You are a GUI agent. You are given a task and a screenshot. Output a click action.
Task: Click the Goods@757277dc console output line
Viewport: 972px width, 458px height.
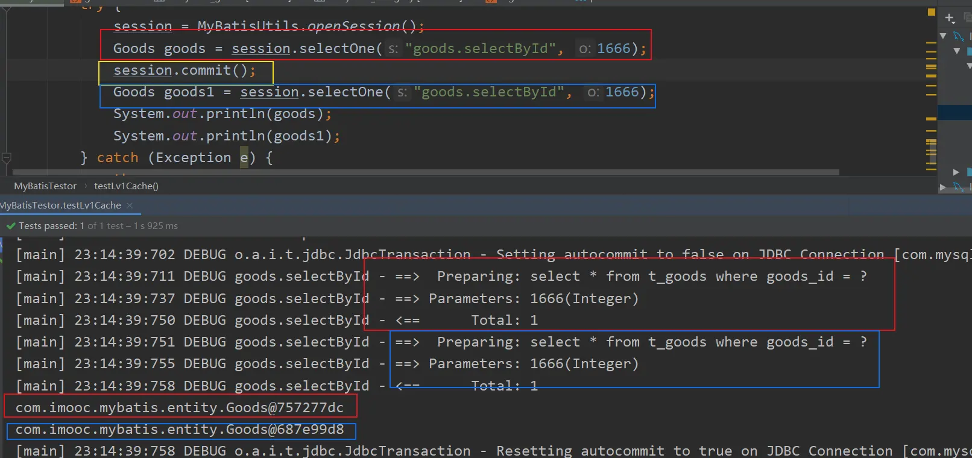coord(180,408)
